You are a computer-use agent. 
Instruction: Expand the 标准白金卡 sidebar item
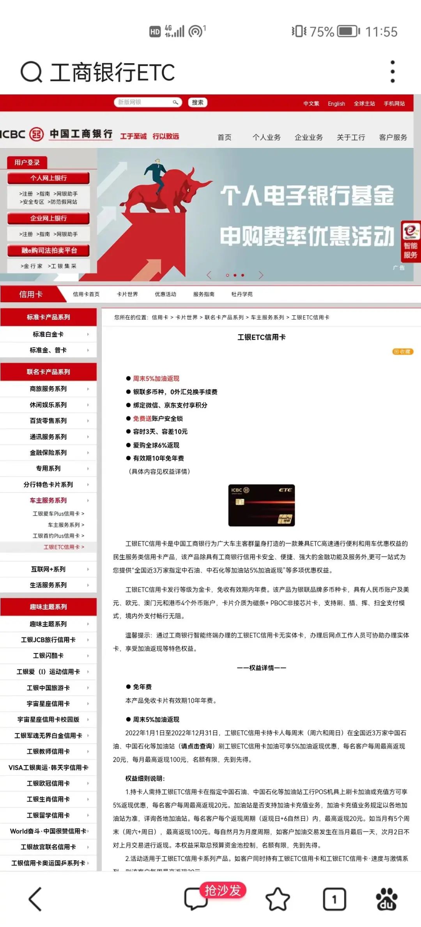coord(48,334)
